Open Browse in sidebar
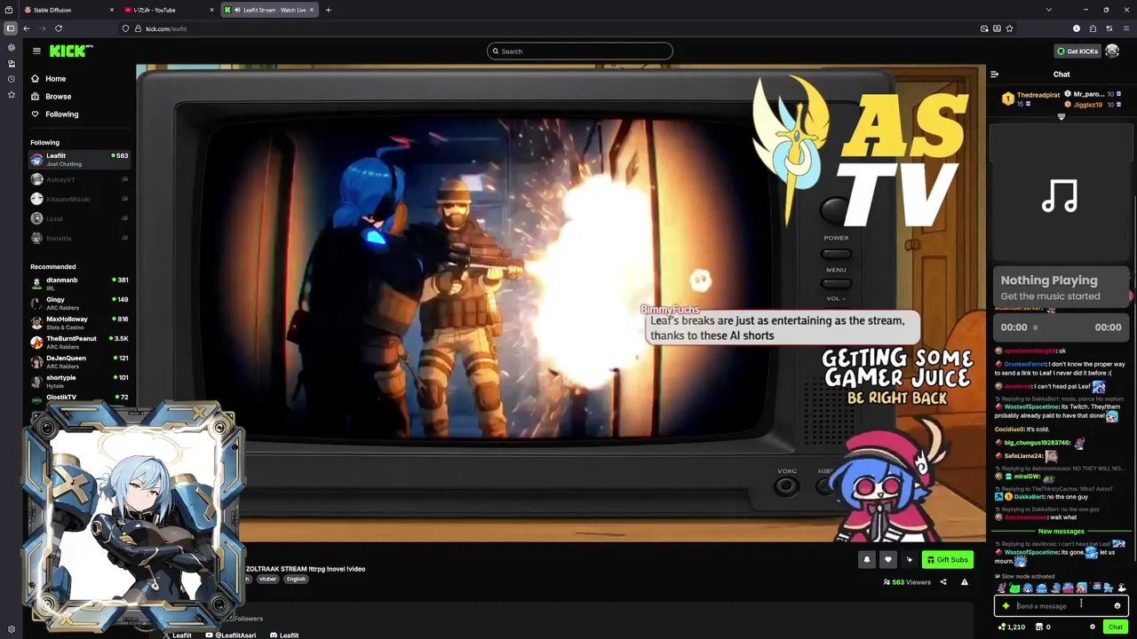This screenshot has width=1137, height=639. pyautogui.click(x=58, y=97)
